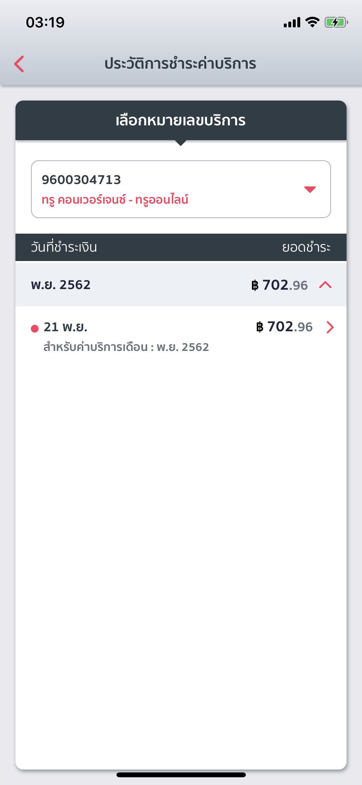Screen dimensions: 362x785
Task: Tap the red back arrow
Action: pyautogui.click(x=19, y=64)
